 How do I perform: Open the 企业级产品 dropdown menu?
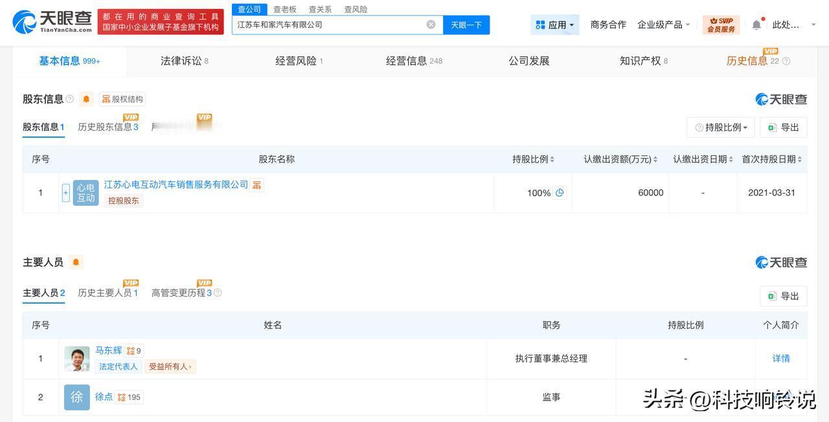[x=664, y=25]
